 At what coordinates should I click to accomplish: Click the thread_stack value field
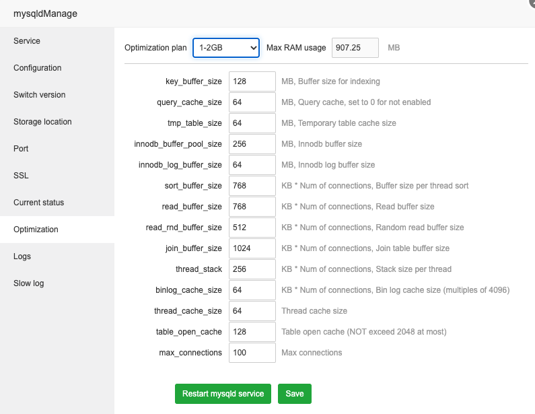(252, 269)
